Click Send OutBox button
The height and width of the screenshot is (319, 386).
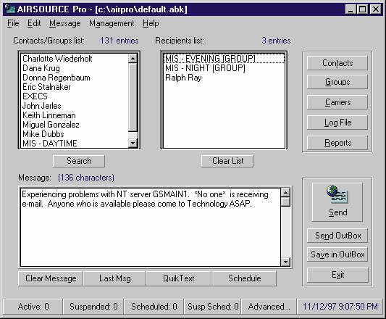337,236
